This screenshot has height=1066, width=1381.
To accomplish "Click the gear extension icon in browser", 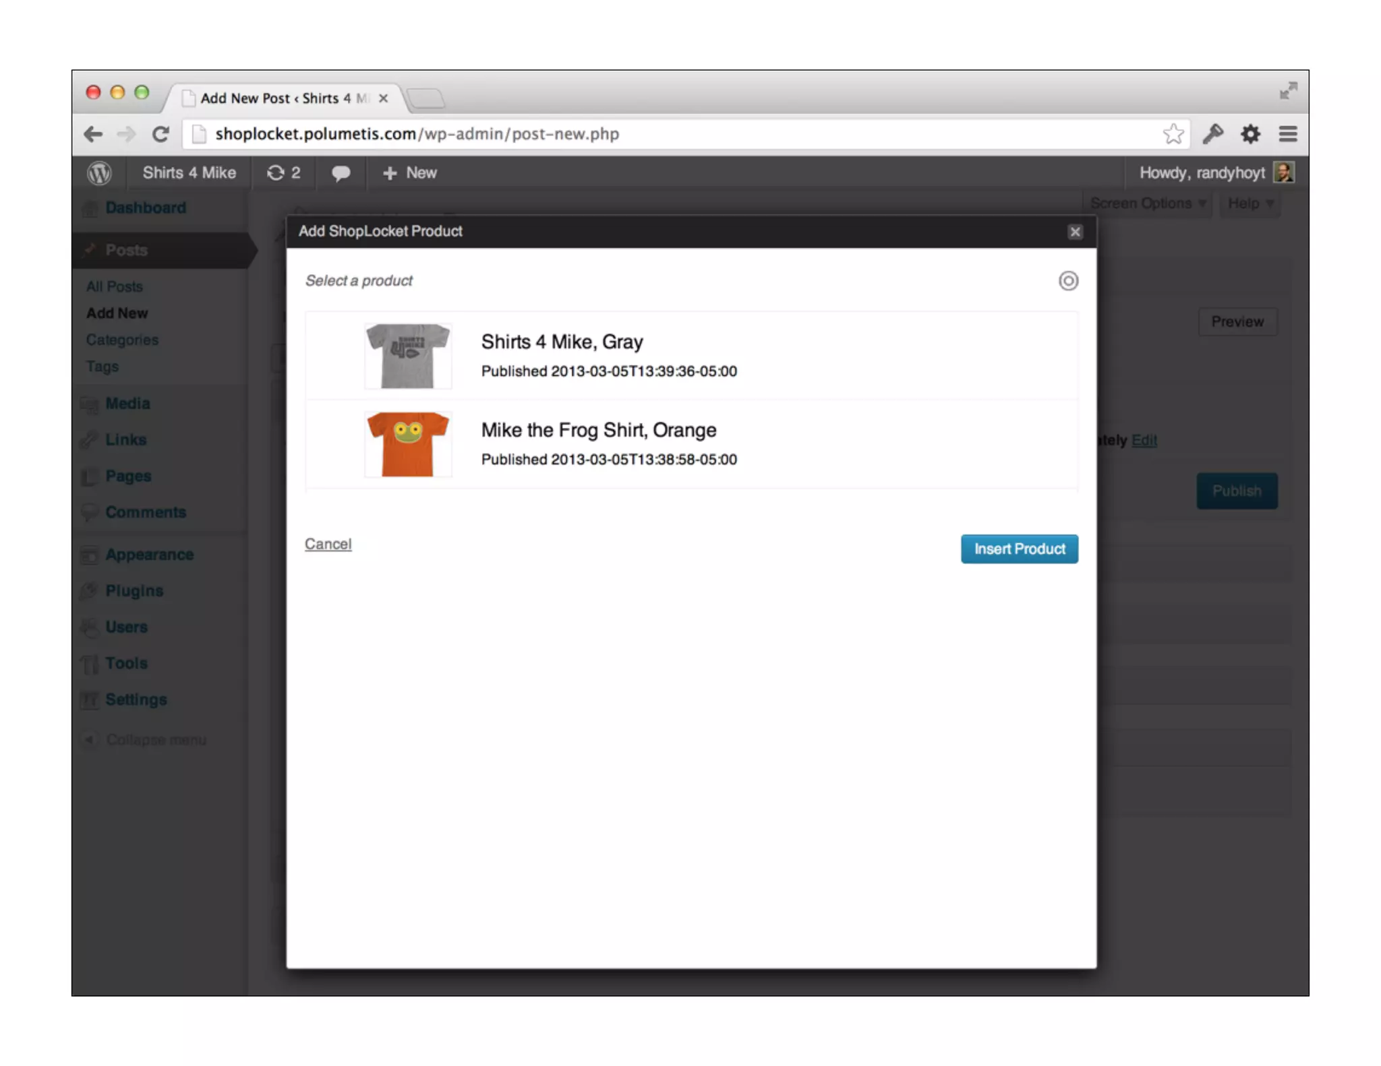I will point(1250,134).
